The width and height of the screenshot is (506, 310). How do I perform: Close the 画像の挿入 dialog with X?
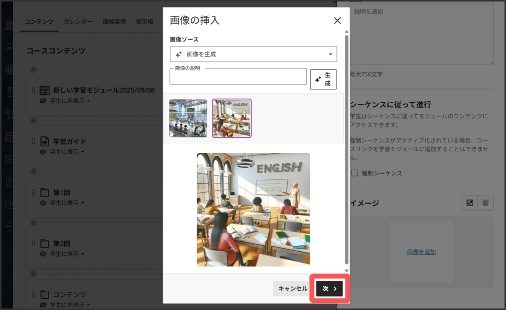pos(337,20)
